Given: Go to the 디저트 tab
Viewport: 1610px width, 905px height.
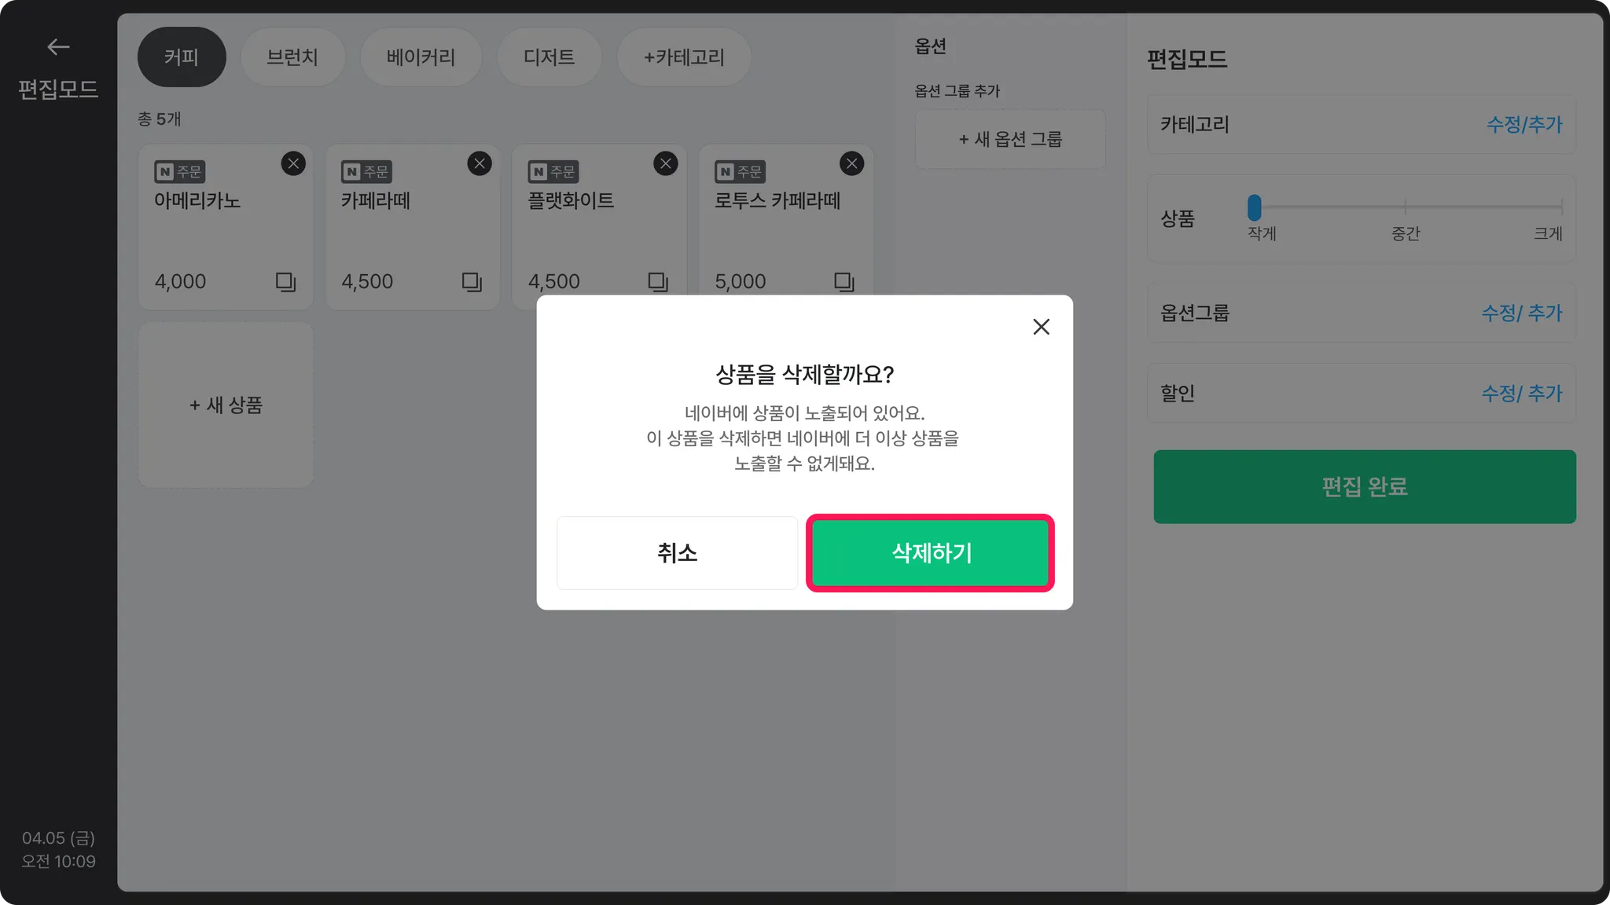Looking at the screenshot, I should (549, 57).
